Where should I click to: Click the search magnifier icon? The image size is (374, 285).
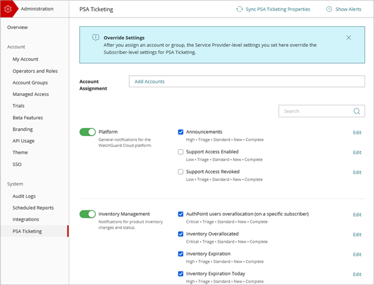[356, 111]
